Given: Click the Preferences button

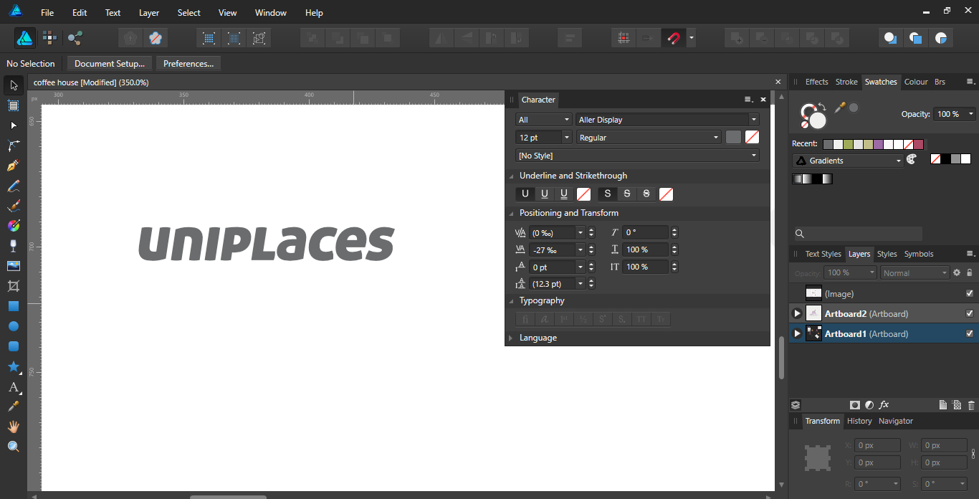Looking at the screenshot, I should [188, 64].
